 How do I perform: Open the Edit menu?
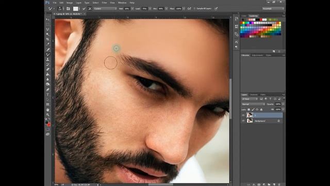point(61,3)
